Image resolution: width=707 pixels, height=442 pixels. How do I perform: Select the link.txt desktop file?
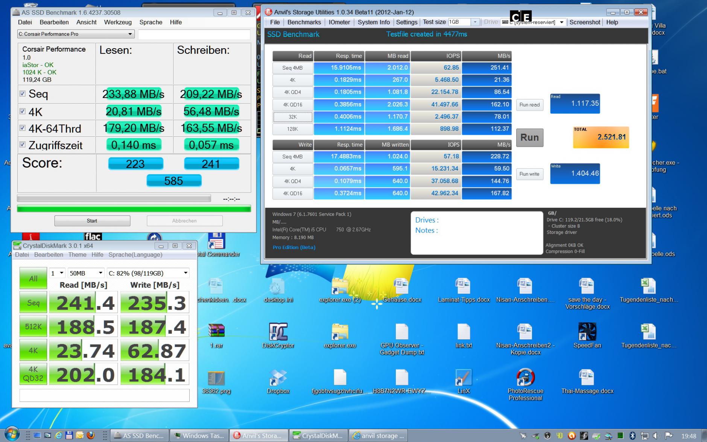point(464,335)
